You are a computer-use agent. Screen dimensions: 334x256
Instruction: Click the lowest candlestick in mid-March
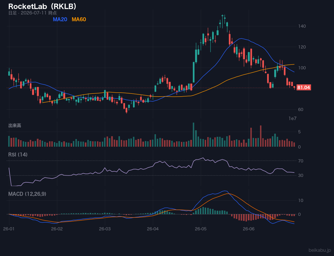[126, 110]
